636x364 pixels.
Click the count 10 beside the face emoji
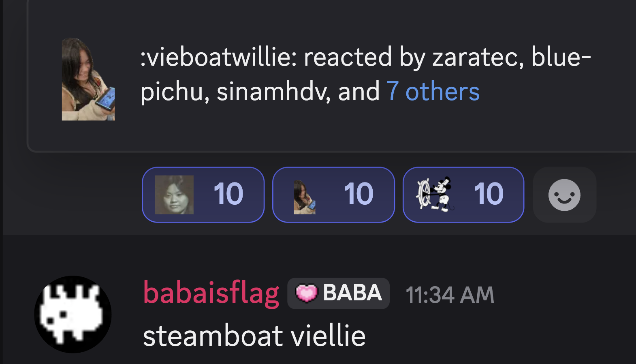pos(228,194)
